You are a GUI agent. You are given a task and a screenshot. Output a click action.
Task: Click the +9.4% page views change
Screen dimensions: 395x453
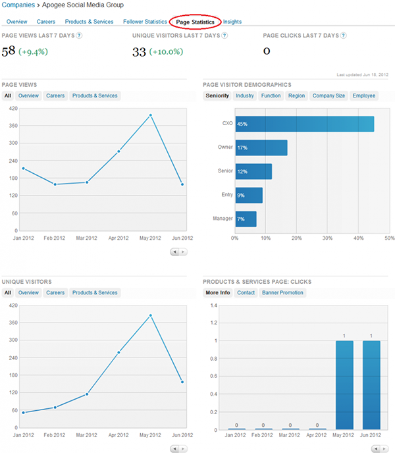click(33, 52)
